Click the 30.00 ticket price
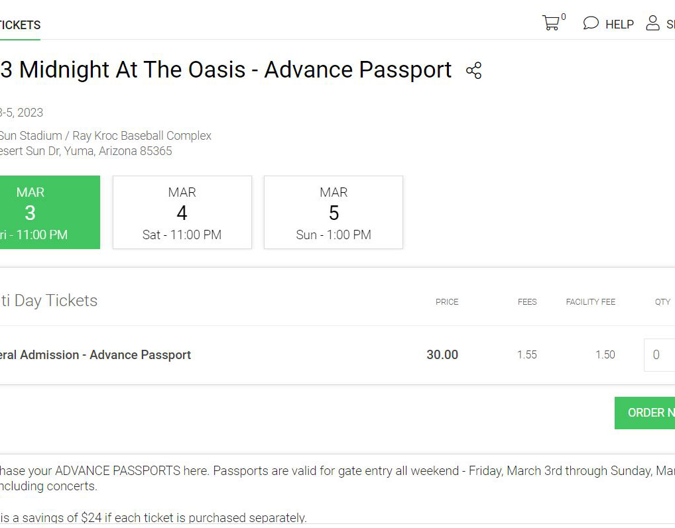This screenshot has width=675, height=528. point(442,355)
